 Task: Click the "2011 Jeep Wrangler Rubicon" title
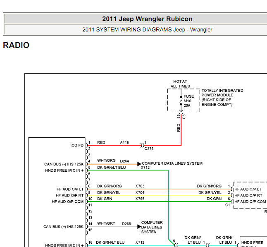(x=147, y=19)
